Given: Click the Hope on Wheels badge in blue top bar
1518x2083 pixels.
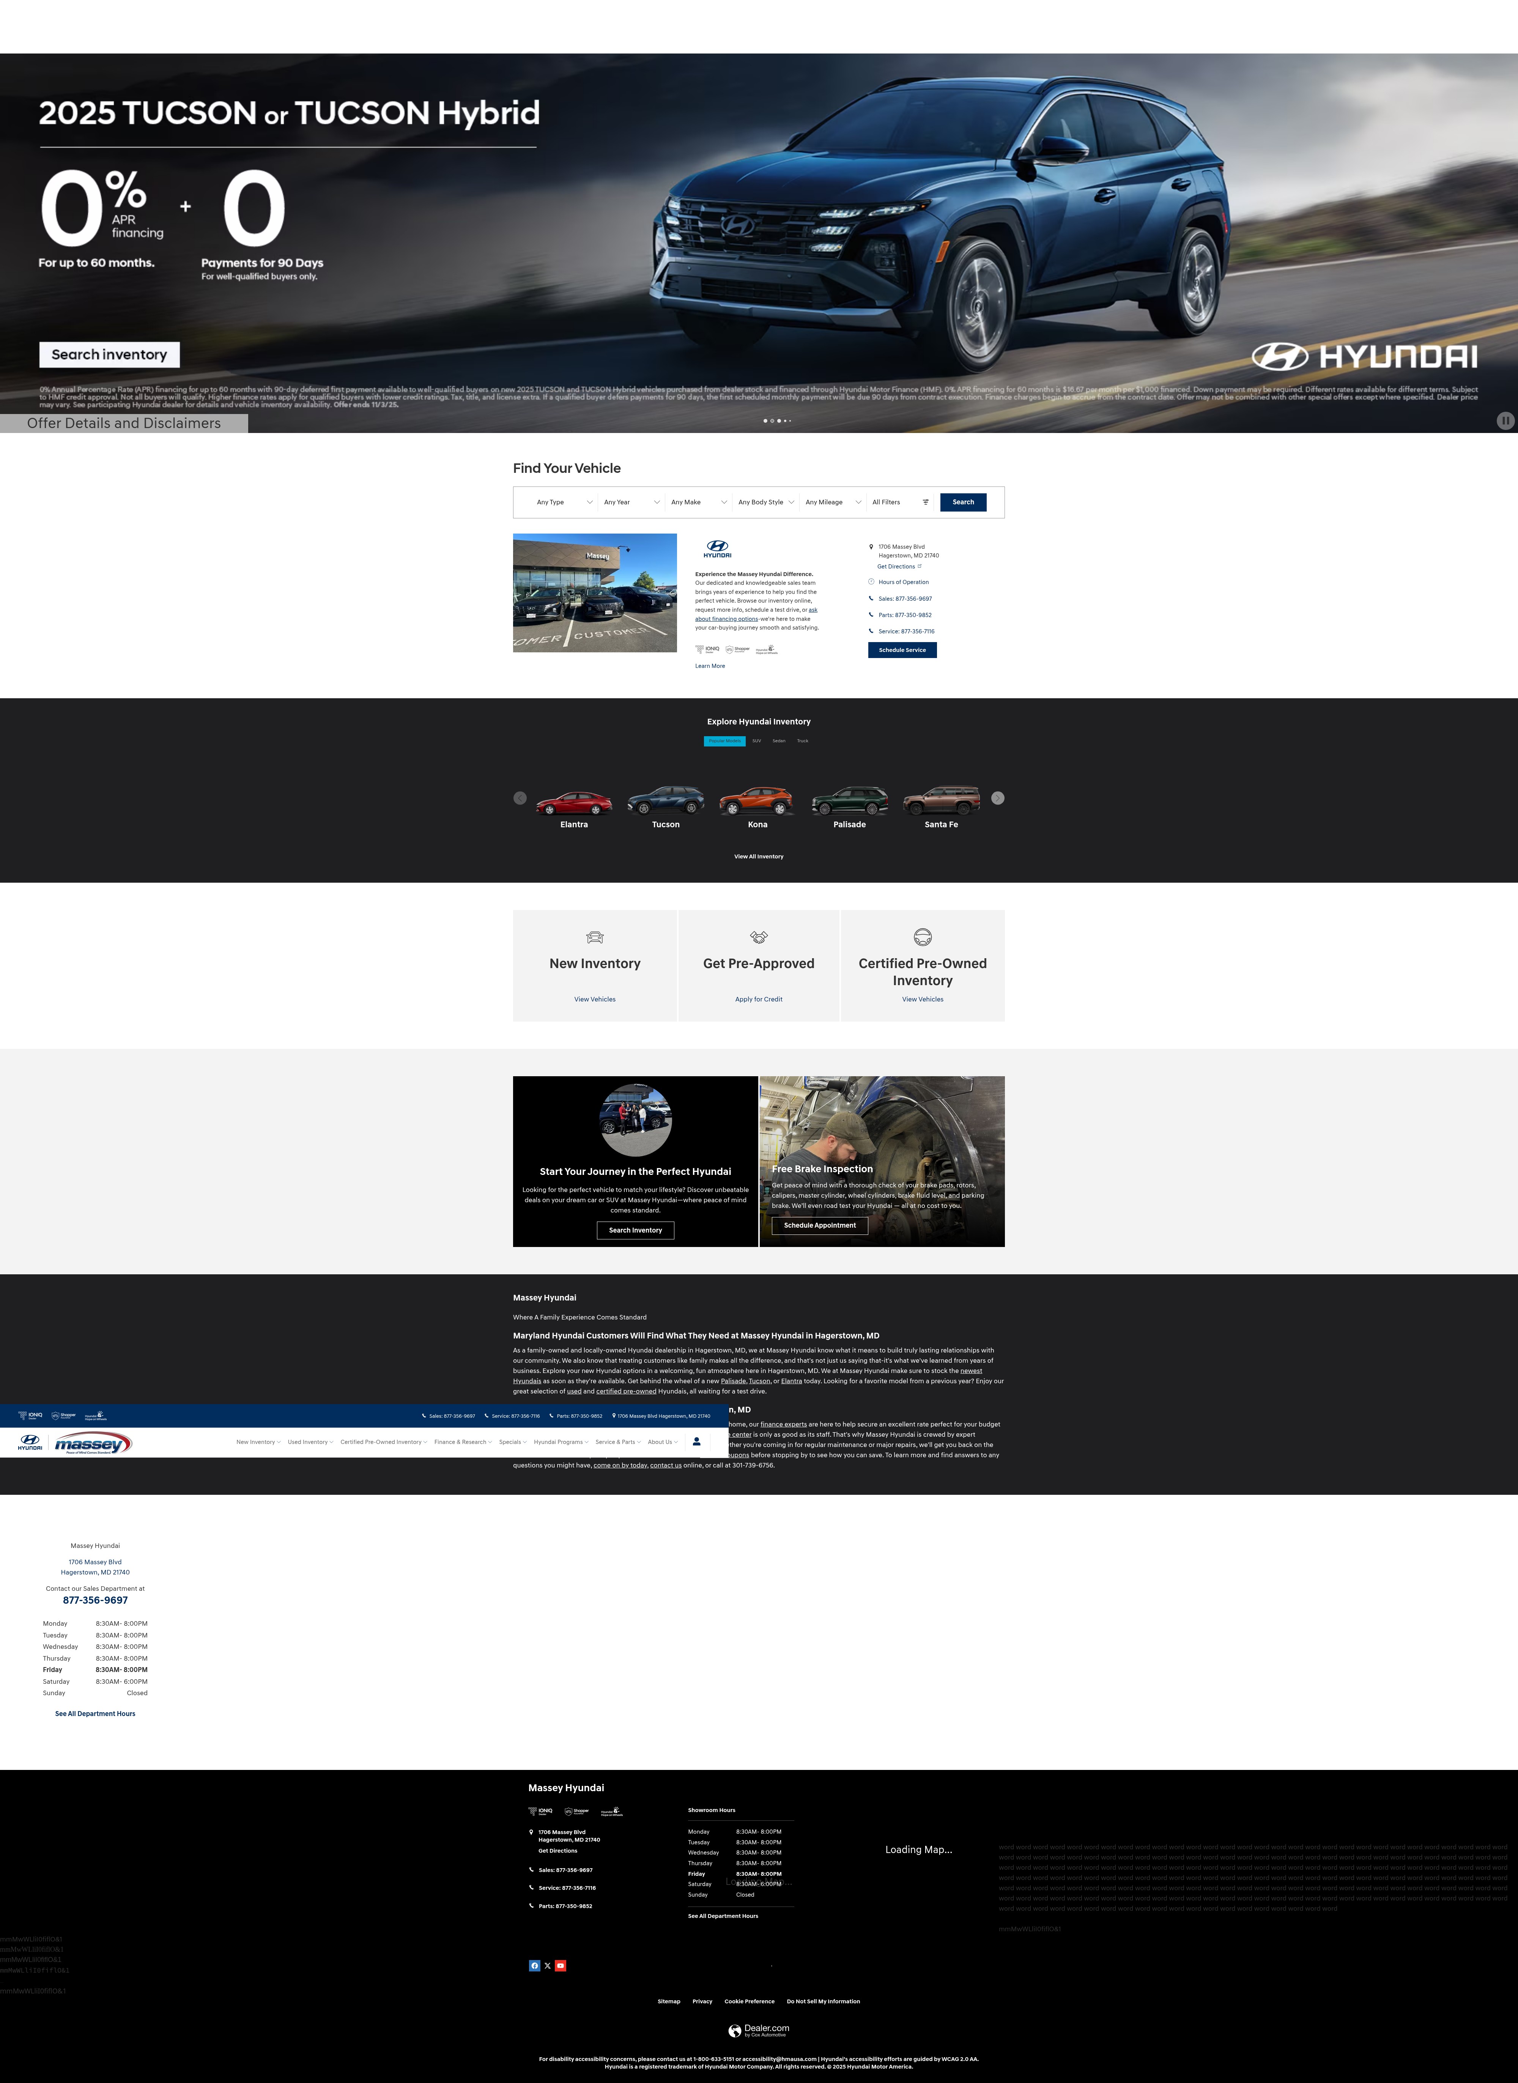Looking at the screenshot, I should [x=96, y=1416].
